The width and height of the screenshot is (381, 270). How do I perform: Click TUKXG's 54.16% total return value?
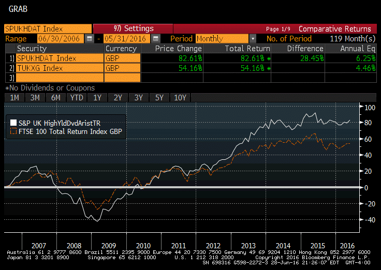click(253, 68)
